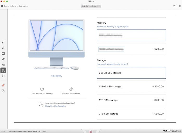
Task: Select 1TB SSD storage option
Action: 131,100
